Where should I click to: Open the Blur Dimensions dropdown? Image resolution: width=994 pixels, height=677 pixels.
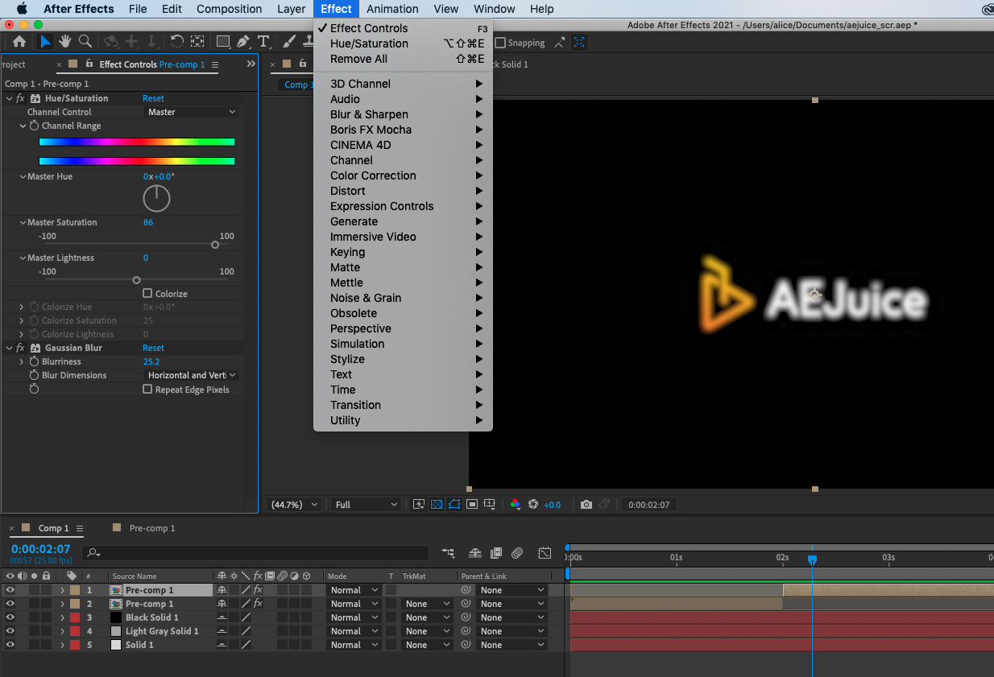tap(192, 375)
